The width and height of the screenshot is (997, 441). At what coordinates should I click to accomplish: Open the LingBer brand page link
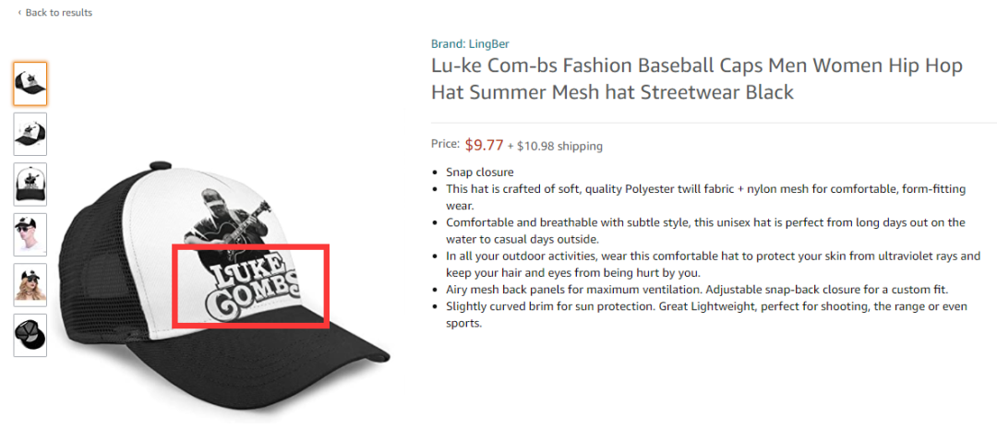point(470,43)
